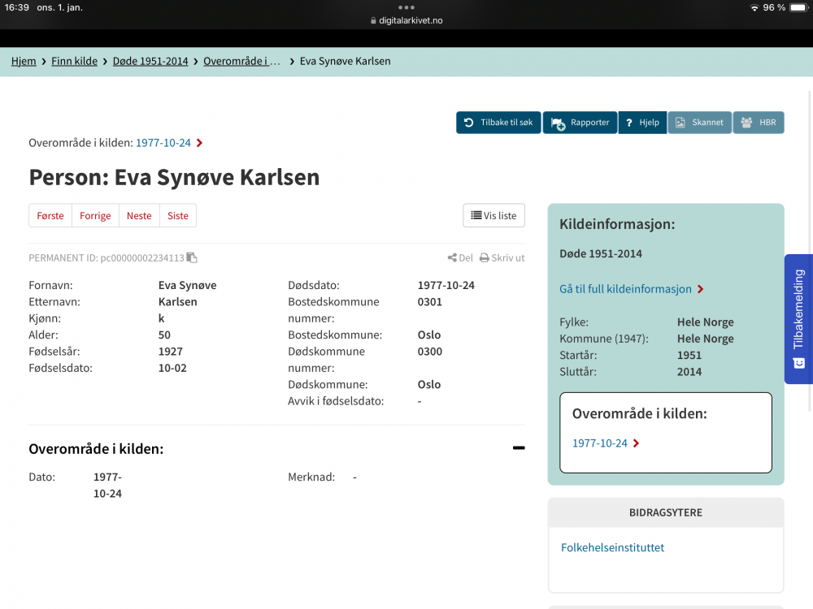Go to Forrige record
813x609 pixels.
click(x=95, y=215)
